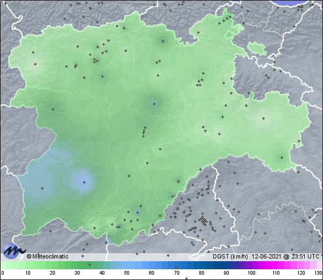The image size is (323, 280).
Task: Click the station diamond inside the bright blue gust spot
Action: pos(84,182)
